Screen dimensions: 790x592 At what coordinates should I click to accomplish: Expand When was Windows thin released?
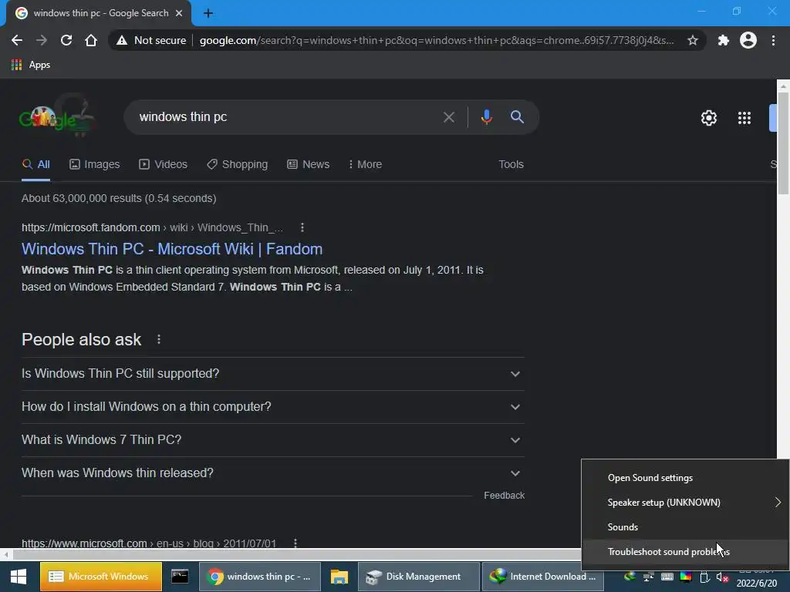[272, 473]
